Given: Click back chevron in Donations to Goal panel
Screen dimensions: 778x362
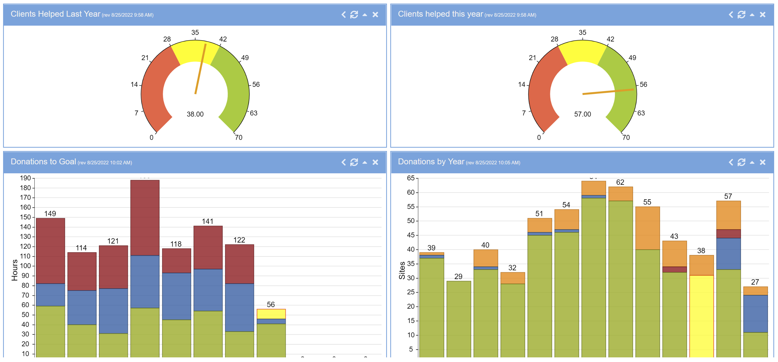Looking at the screenshot, I should click(x=344, y=162).
